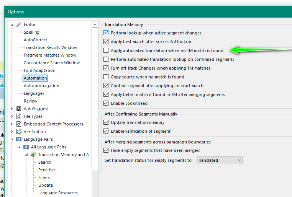Click the tree scrollbar up arrow
The width and height of the screenshot is (292, 197).
coord(95,24)
